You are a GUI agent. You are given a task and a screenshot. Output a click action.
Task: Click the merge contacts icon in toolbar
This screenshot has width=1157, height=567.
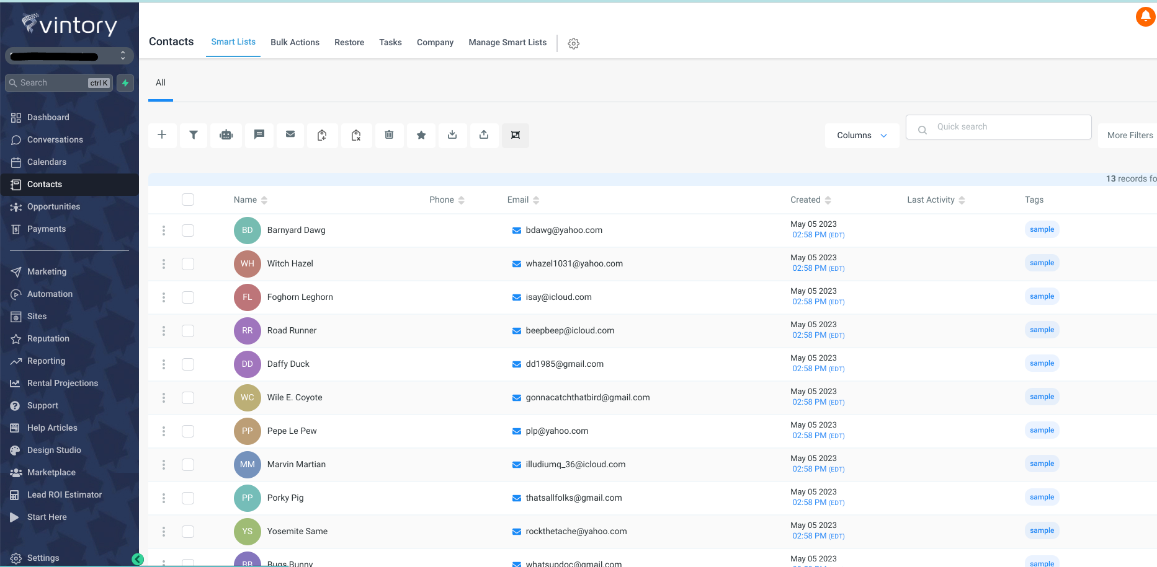click(516, 135)
